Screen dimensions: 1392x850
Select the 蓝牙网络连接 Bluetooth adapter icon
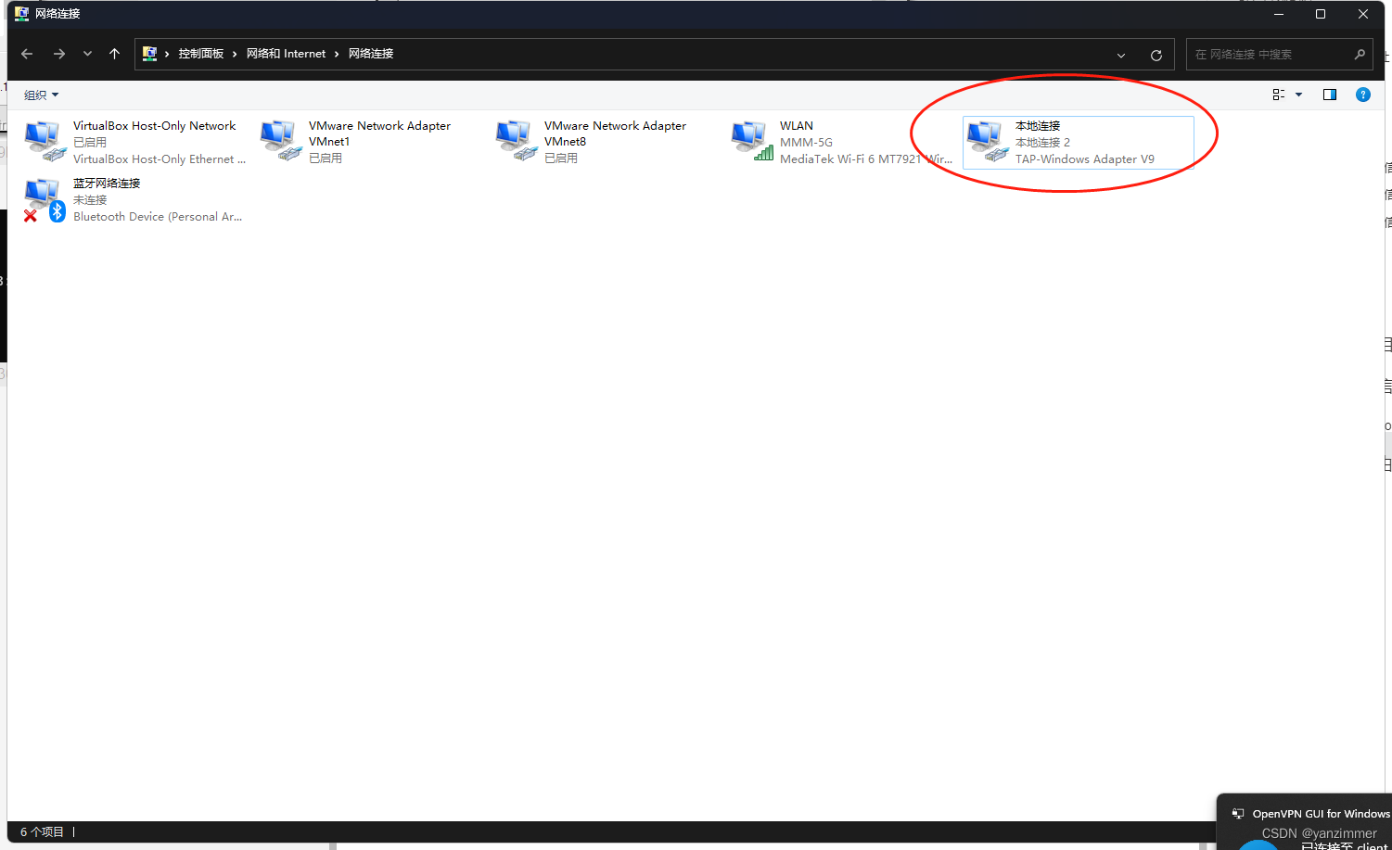click(x=45, y=199)
